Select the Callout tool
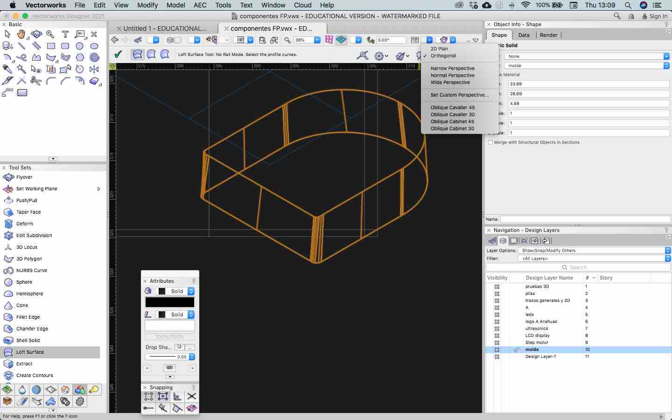 (80, 34)
